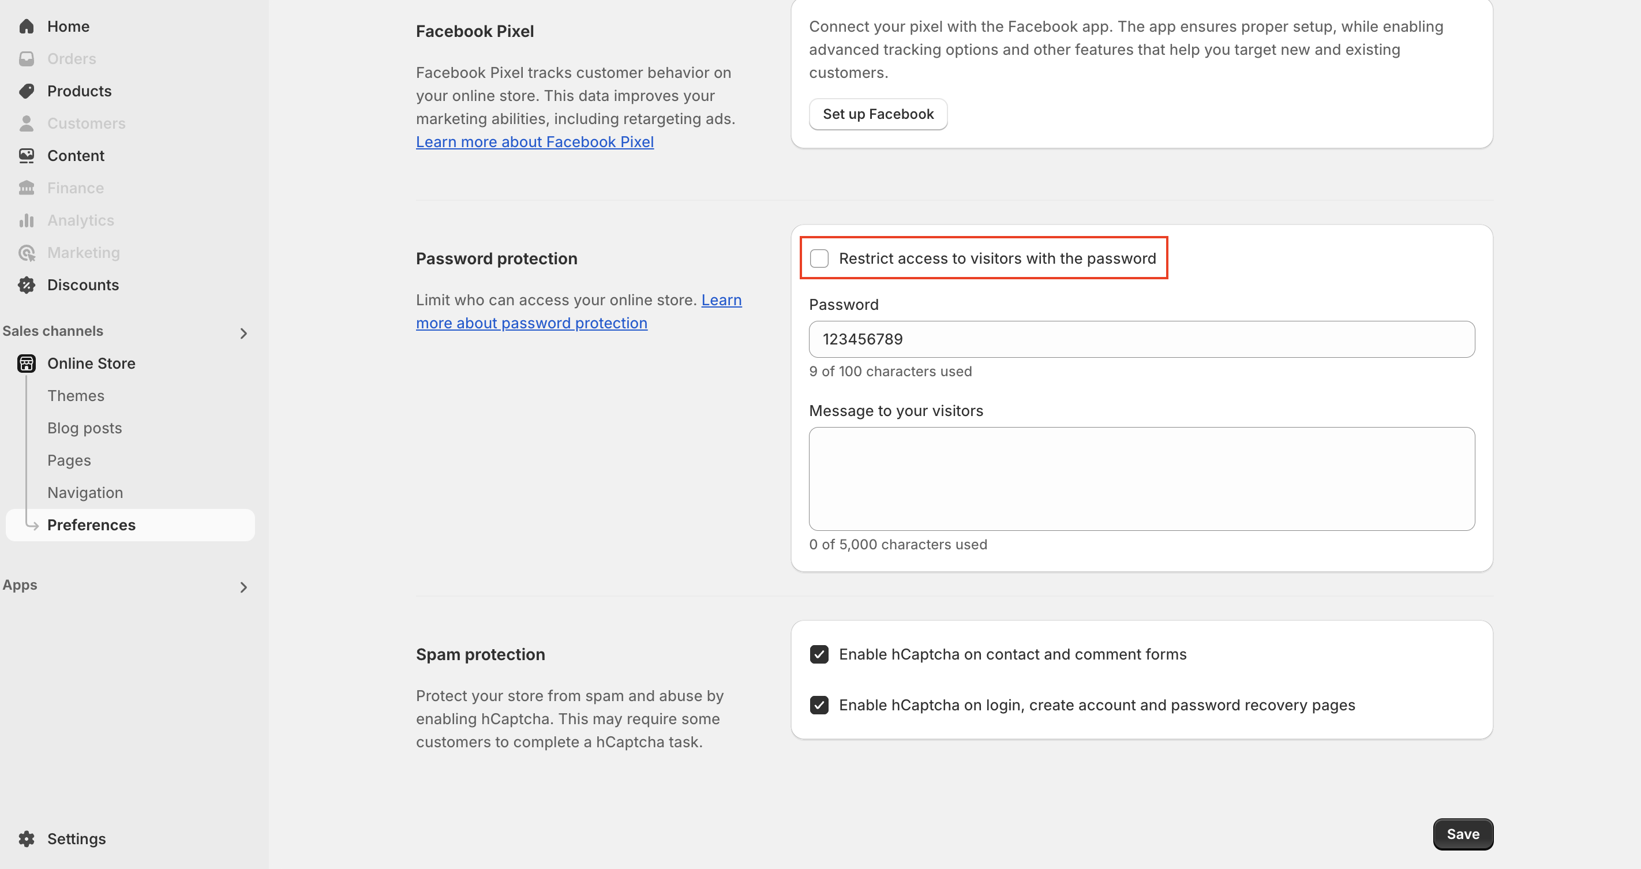Open Blog posts in sidebar
The width and height of the screenshot is (1641, 869).
tap(84, 428)
